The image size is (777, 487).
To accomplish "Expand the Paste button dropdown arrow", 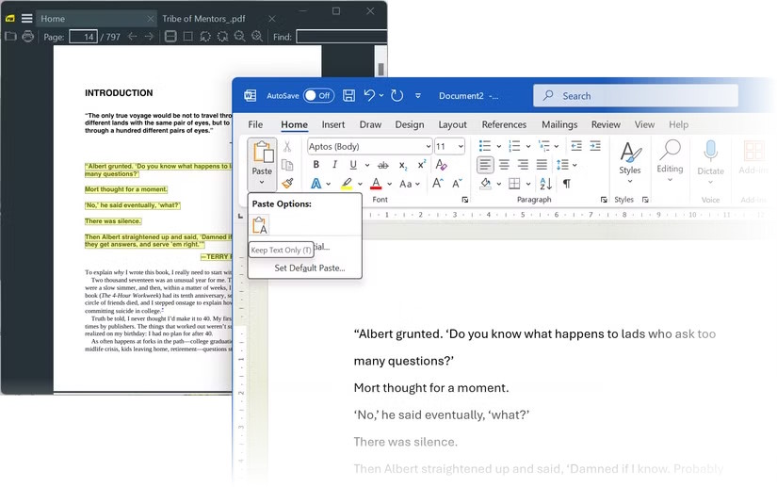I will [262, 183].
